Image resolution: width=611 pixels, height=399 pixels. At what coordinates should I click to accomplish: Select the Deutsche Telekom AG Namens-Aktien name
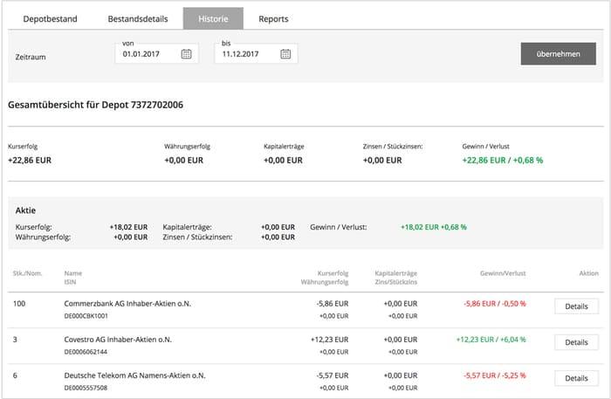[x=134, y=375]
